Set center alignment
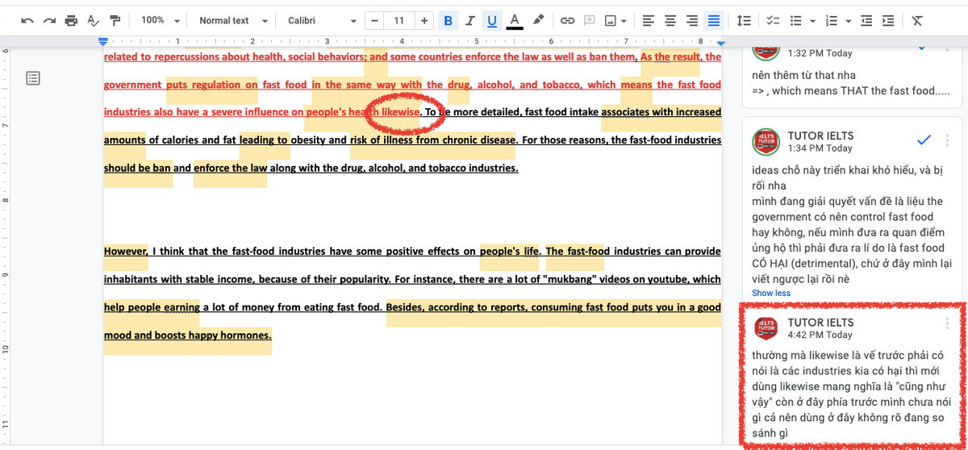Viewport: 968px width, 450px height. pos(670,20)
